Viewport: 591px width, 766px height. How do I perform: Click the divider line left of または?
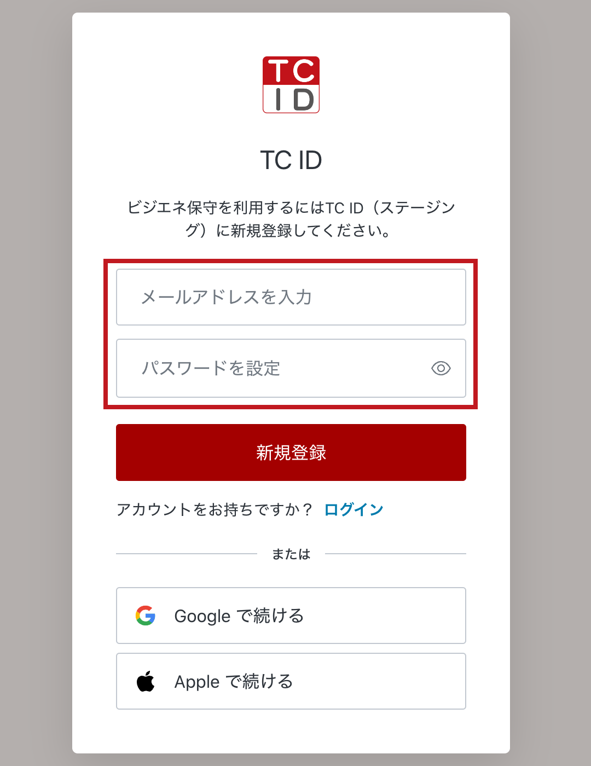[x=187, y=554]
